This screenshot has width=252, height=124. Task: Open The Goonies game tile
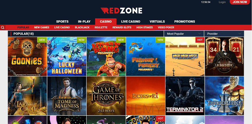pyautogui.click(x=27, y=56)
